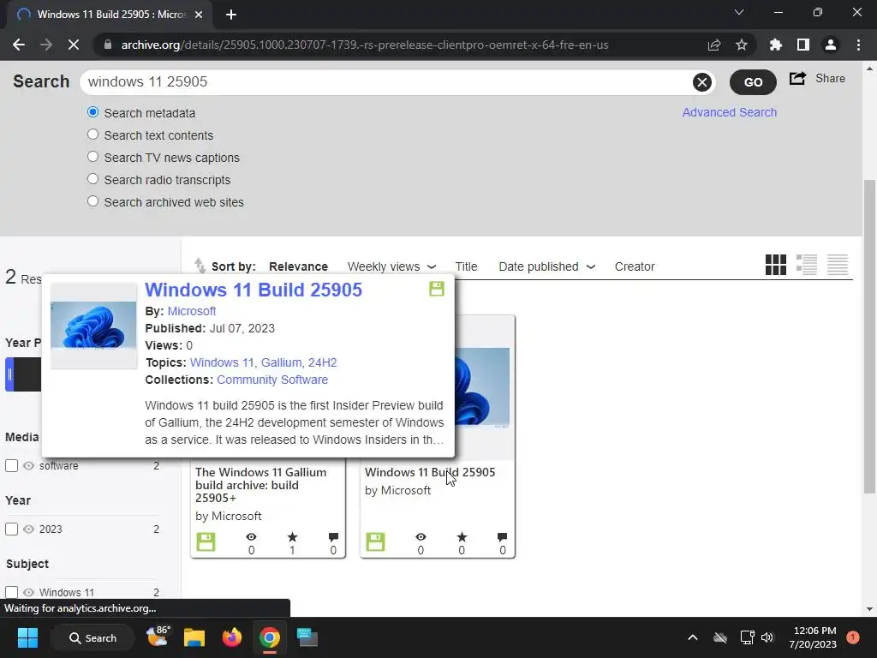The width and height of the screenshot is (877, 658).
Task: Open tab search dropdown chevron
Action: 739,12
